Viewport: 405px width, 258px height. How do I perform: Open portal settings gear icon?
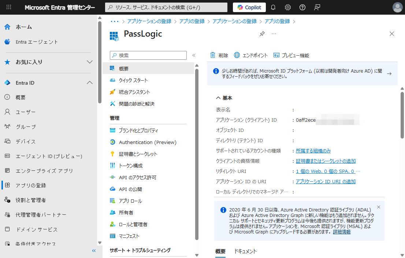click(x=288, y=7)
